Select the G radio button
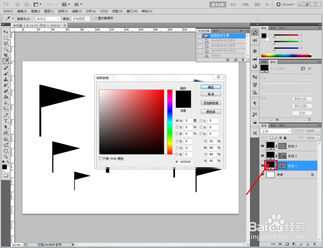The width and height of the screenshot is (323, 248). [177, 148]
